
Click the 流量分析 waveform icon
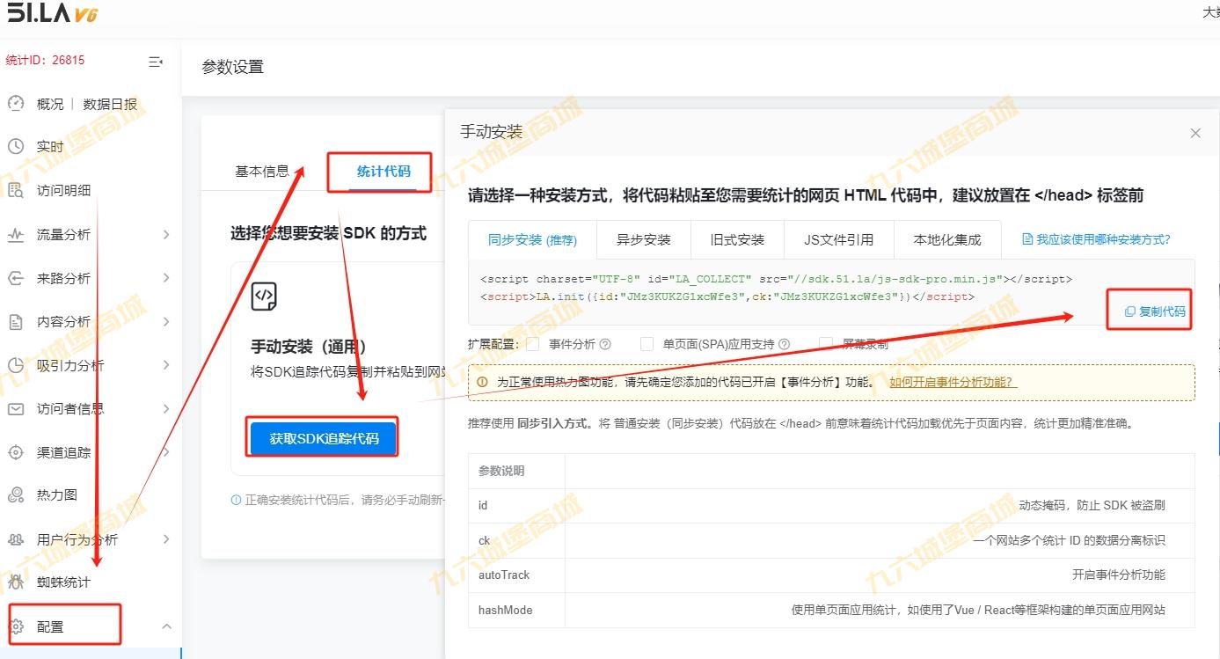point(15,235)
